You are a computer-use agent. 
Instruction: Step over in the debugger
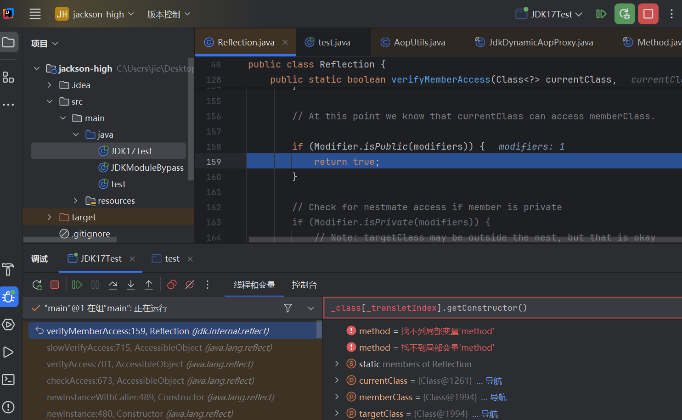113,285
